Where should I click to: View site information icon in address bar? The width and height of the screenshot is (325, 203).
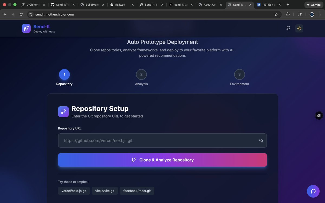pos(31,14)
